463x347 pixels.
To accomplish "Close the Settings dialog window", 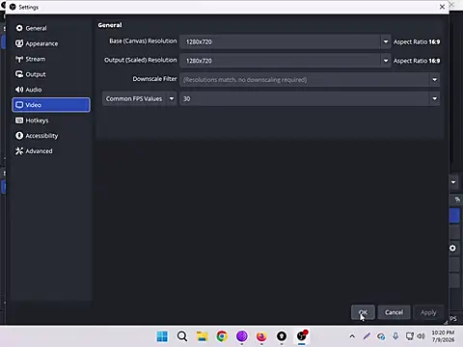I will click(x=442, y=7).
